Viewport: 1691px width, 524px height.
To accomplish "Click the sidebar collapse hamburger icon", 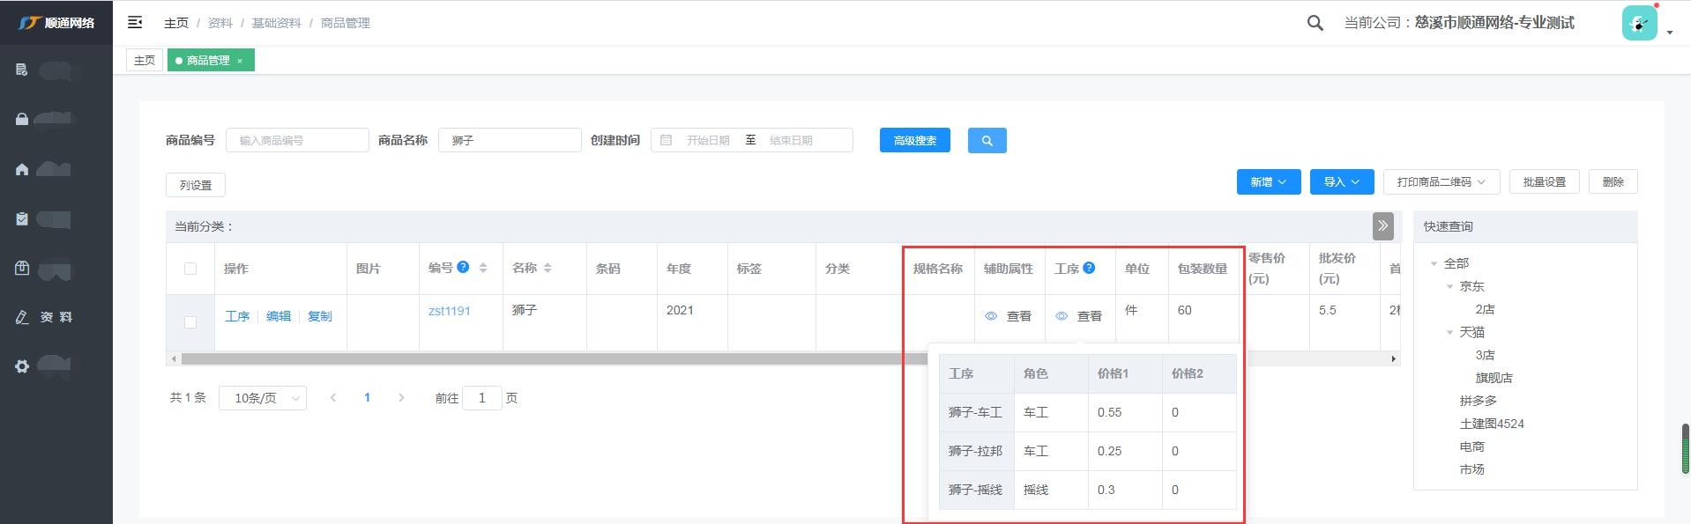I will (x=135, y=22).
